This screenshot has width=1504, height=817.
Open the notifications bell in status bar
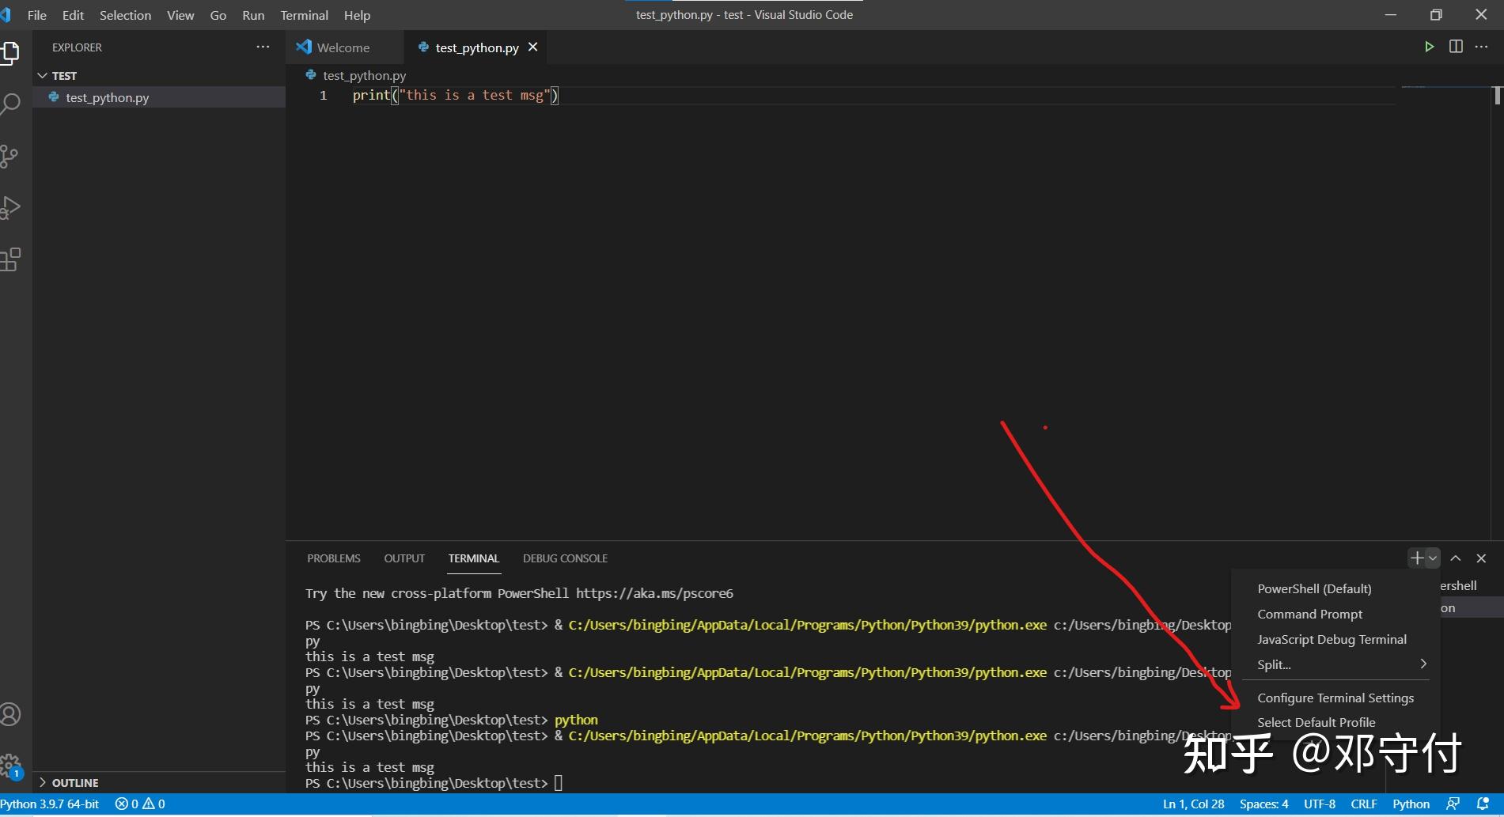[1483, 804]
